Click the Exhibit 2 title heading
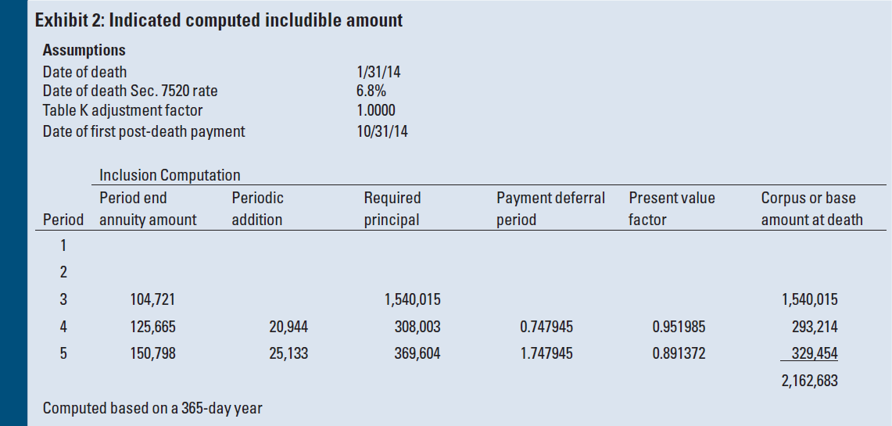Image resolution: width=892 pixels, height=426 pixels. click(219, 20)
